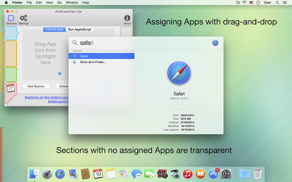Open Notes pad in the Dock
Image resolution: width=292 pixels, height=182 pixels.
[111, 174]
